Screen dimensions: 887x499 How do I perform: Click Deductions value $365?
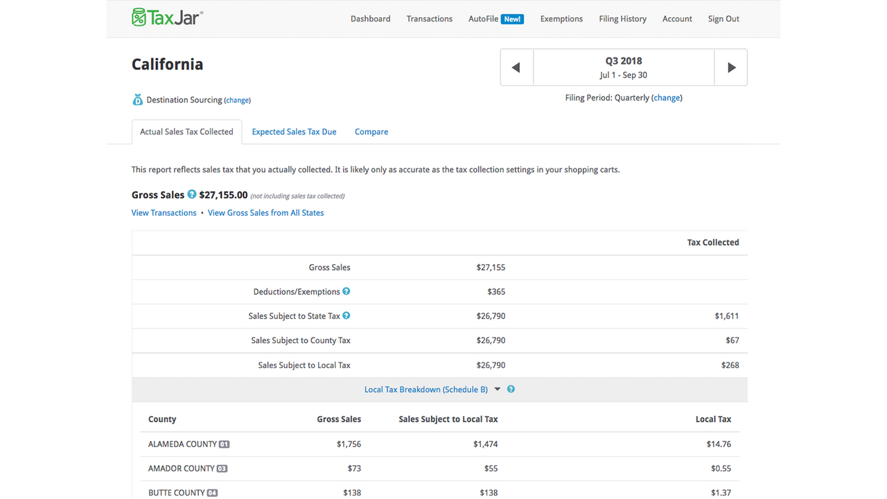click(496, 292)
